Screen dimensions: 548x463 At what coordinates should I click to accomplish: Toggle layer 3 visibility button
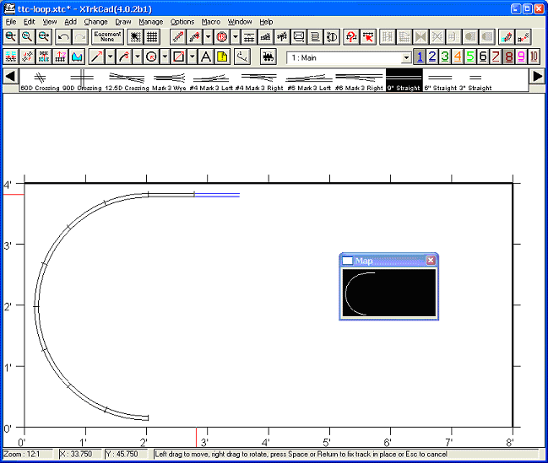tap(445, 57)
